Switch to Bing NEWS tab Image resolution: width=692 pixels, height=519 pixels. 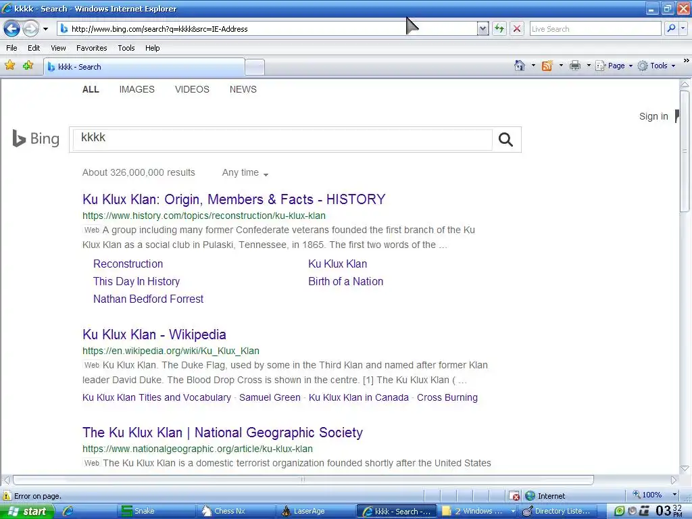pos(243,89)
